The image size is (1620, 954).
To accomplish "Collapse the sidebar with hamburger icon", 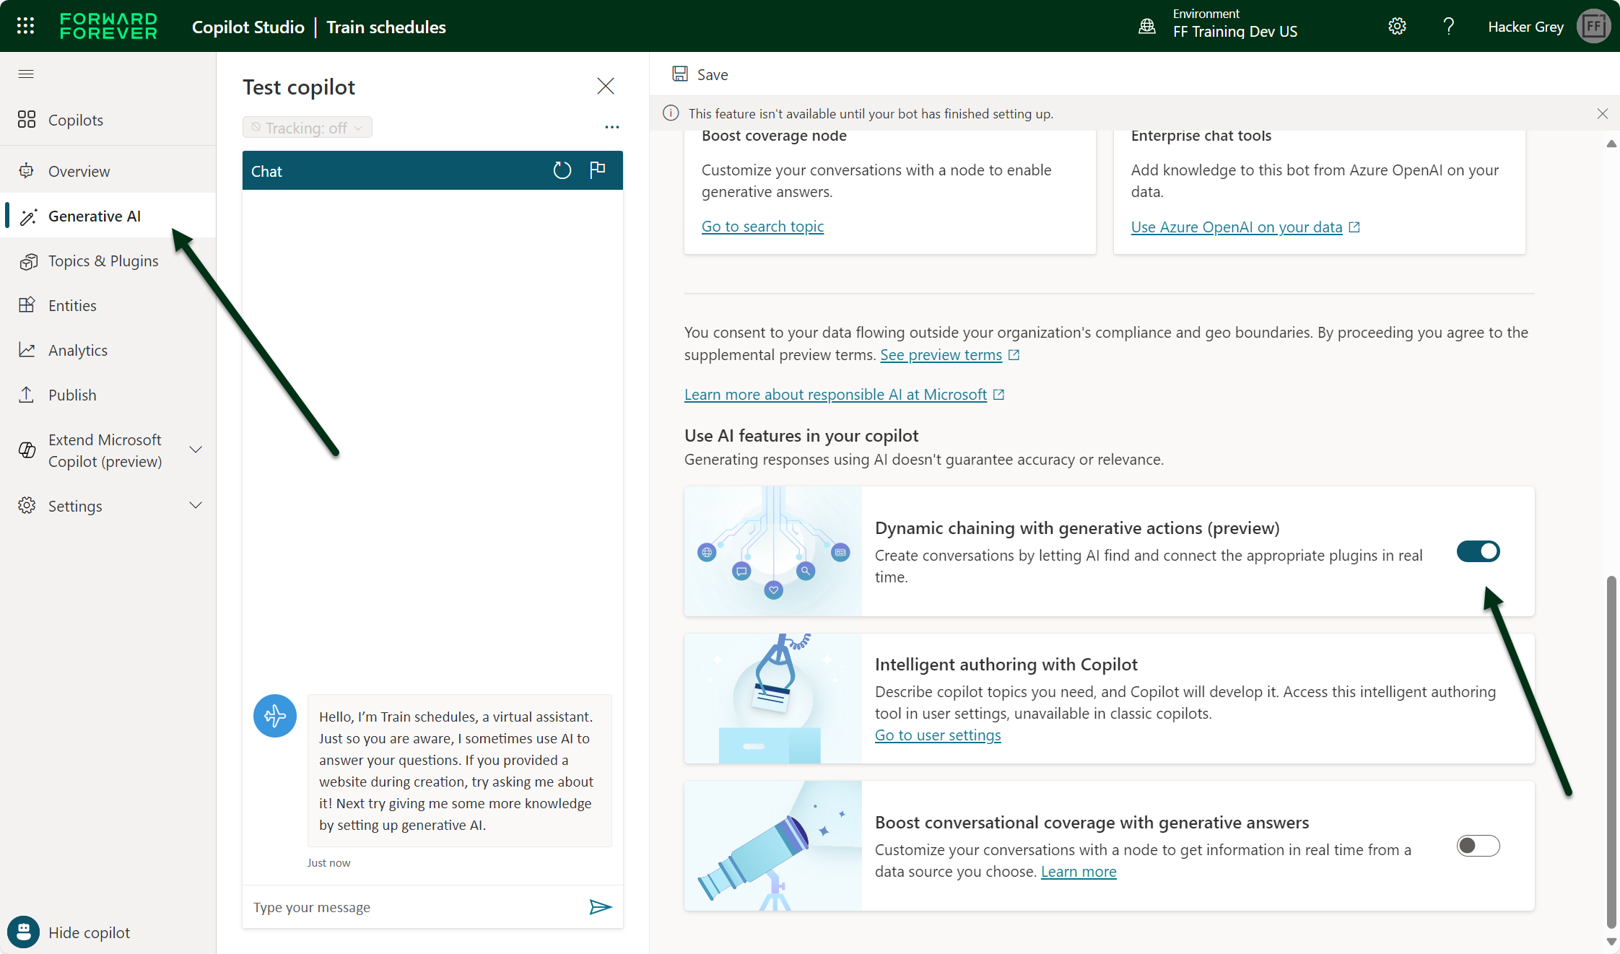I will pos(26,74).
